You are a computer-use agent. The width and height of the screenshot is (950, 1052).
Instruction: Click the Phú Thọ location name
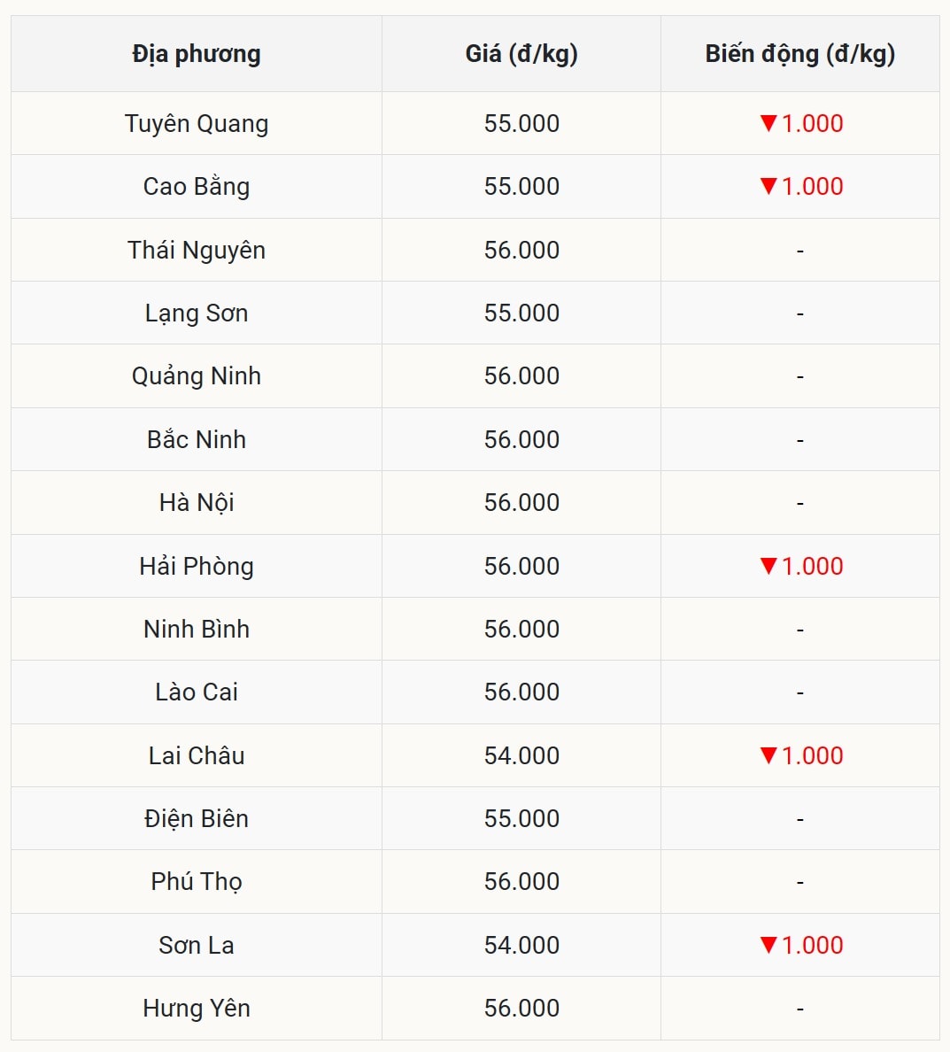tap(197, 882)
